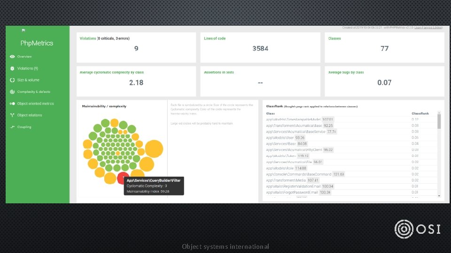Select App\Mails\ForgotPasswordEmail row
This screenshot has width=451, height=253.
351,192
